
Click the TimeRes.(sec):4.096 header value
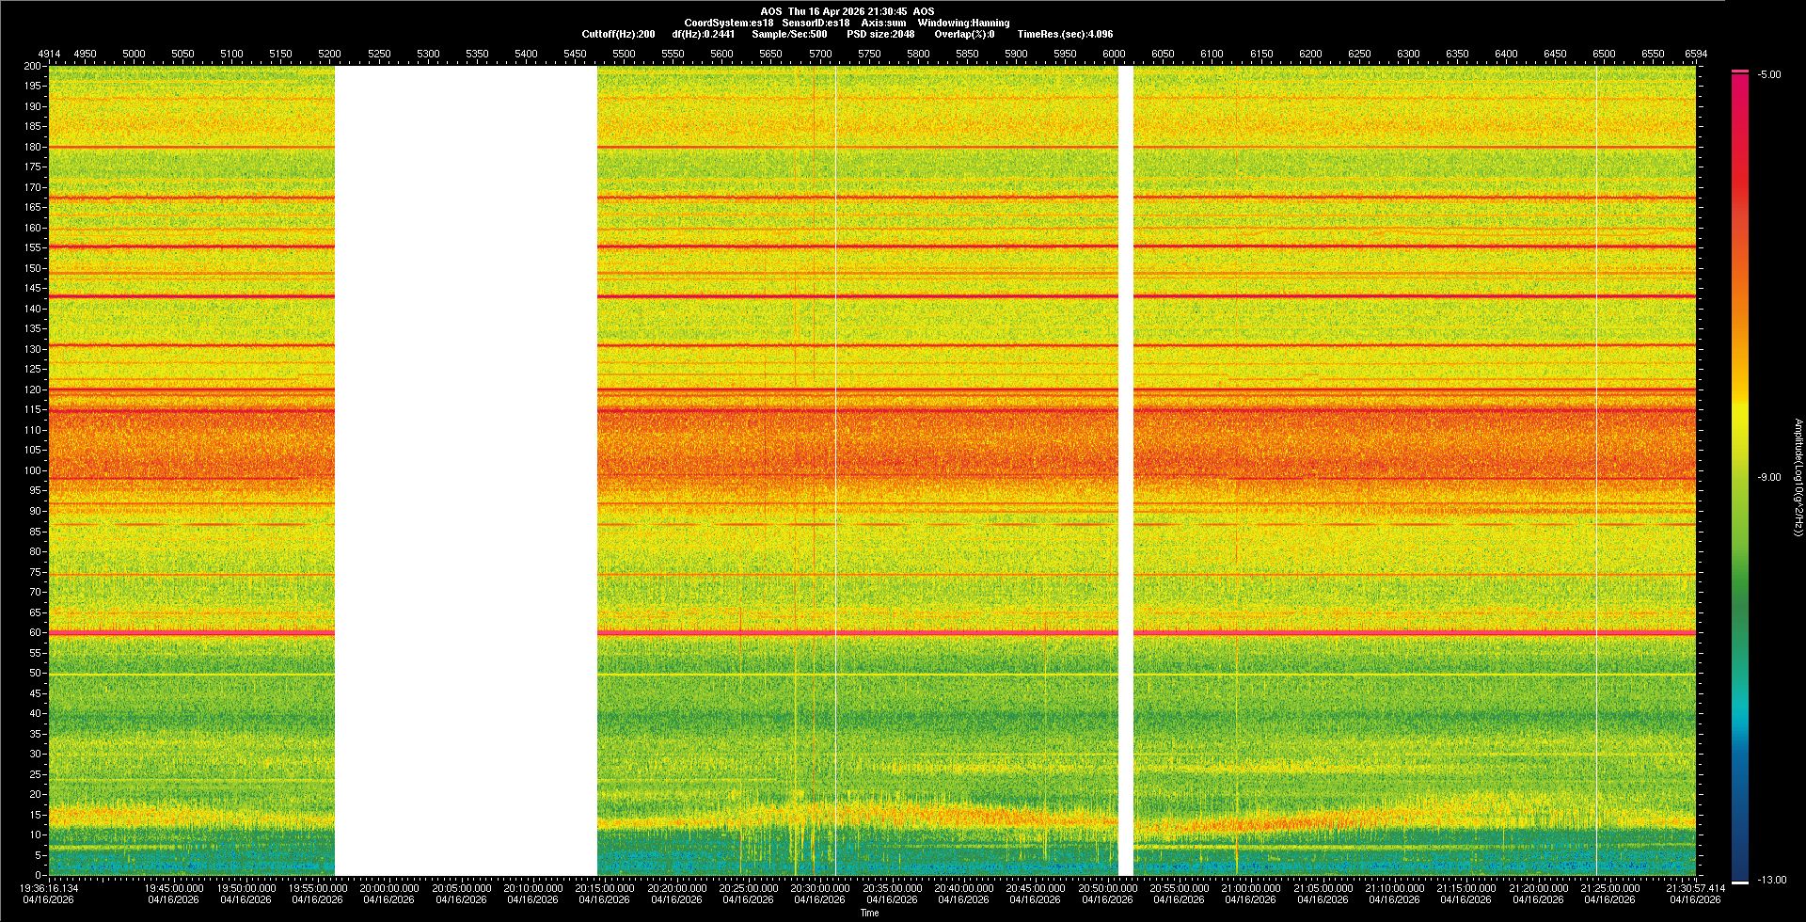click(1065, 34)
